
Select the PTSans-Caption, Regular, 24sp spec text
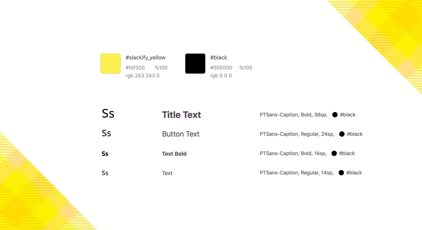297,134
